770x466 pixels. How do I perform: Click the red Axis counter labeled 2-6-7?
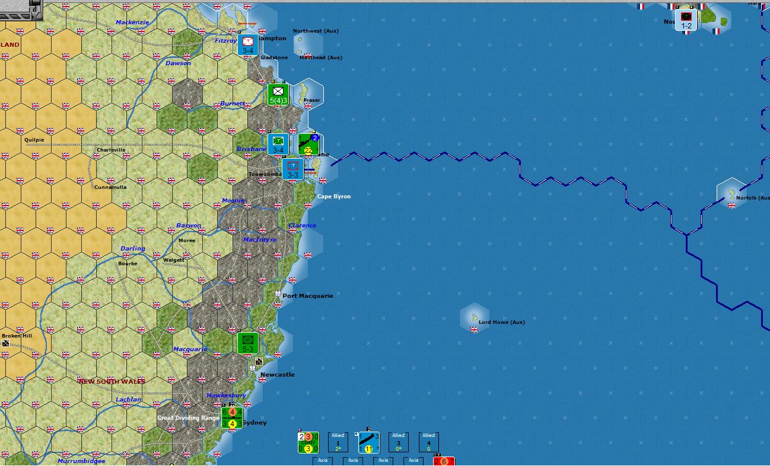444,461
